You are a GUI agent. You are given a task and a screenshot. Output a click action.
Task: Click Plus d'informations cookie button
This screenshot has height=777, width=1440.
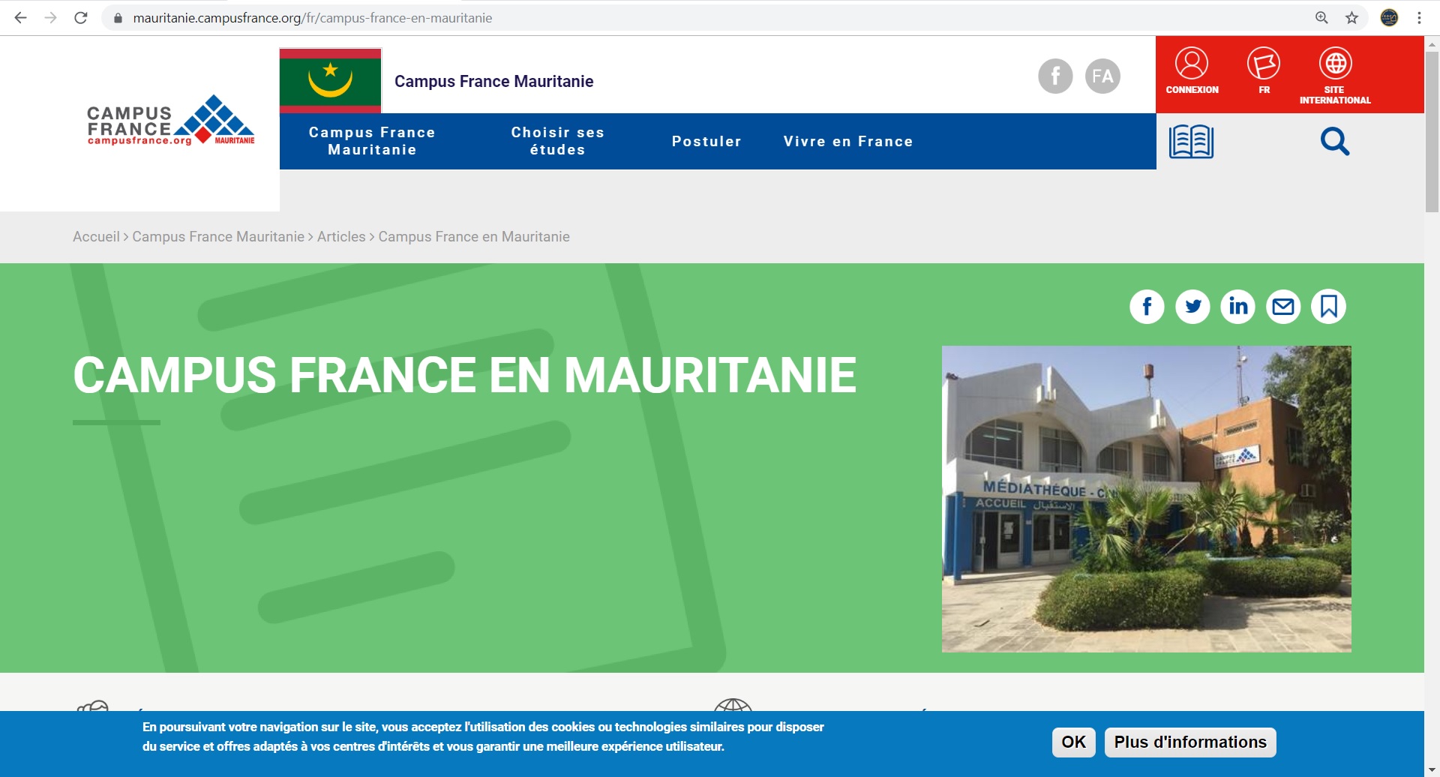(x=1190, y=742)
